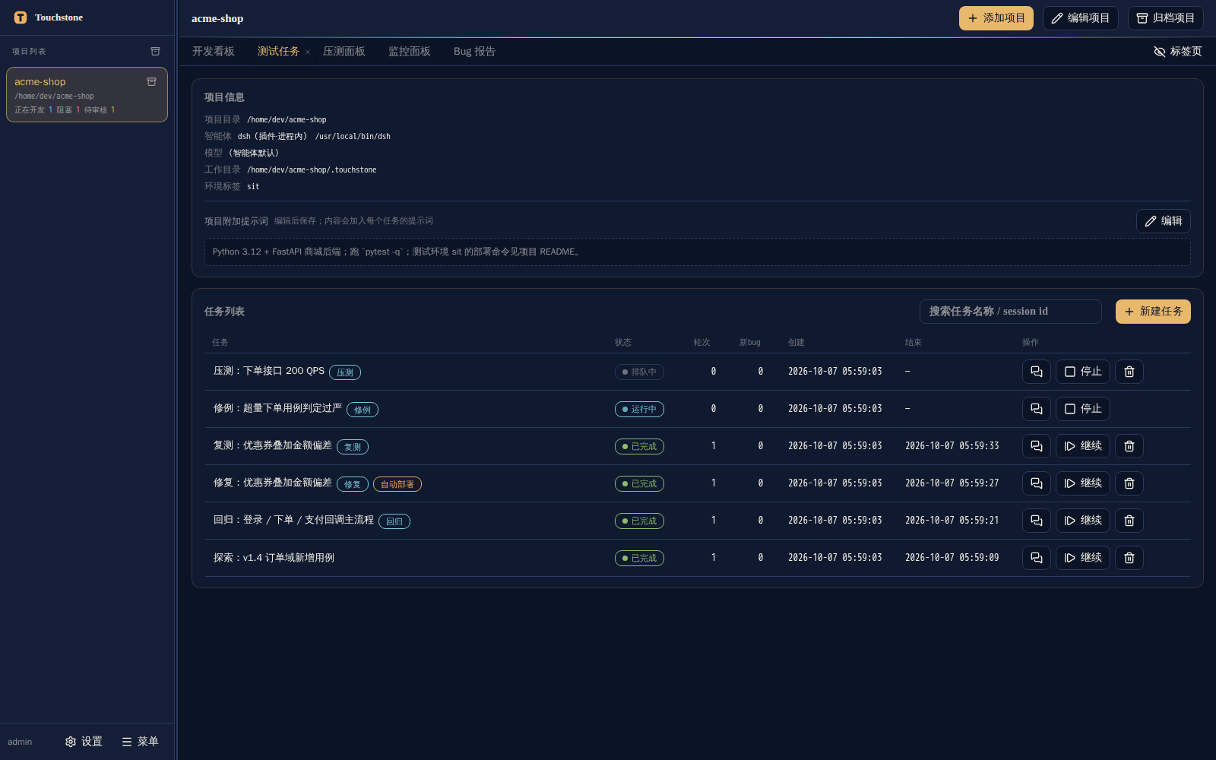The width and height of the screenshot is (1216, 760).
Task: Open the 菜单 in sidebar footer
Action: pos(140,742)
